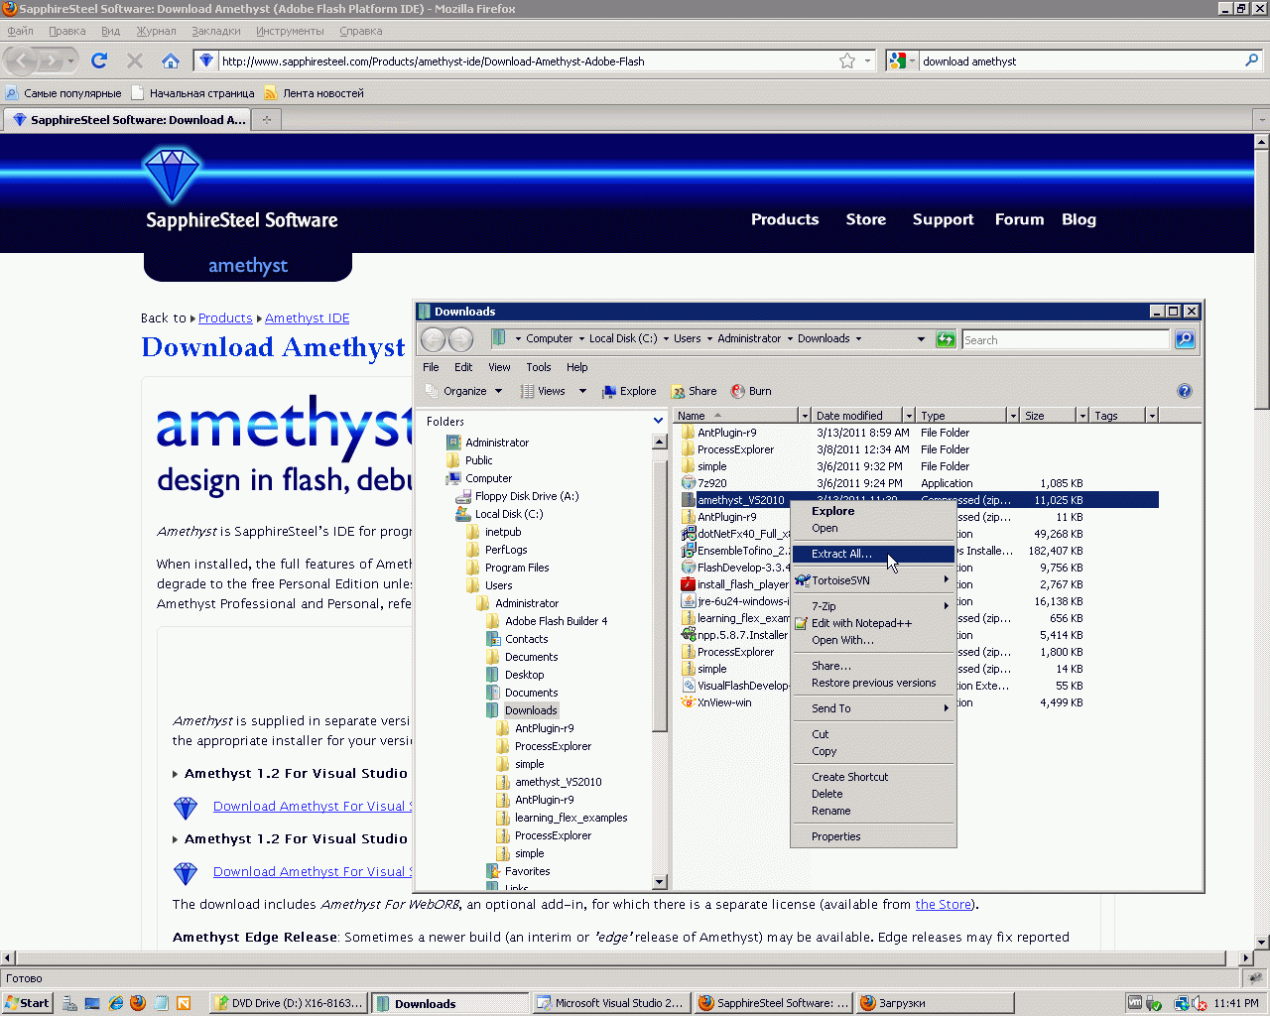Switch to the Загрузки taskbar button

[x=935, y=1003]
